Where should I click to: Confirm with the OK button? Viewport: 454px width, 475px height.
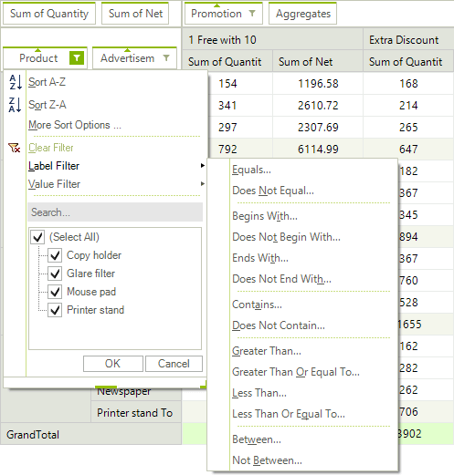click(113, 364)
